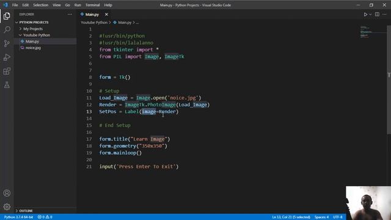This screenshot has width=391, height=220.
Task: Open the Go menu
Action: tap(67, 5)
